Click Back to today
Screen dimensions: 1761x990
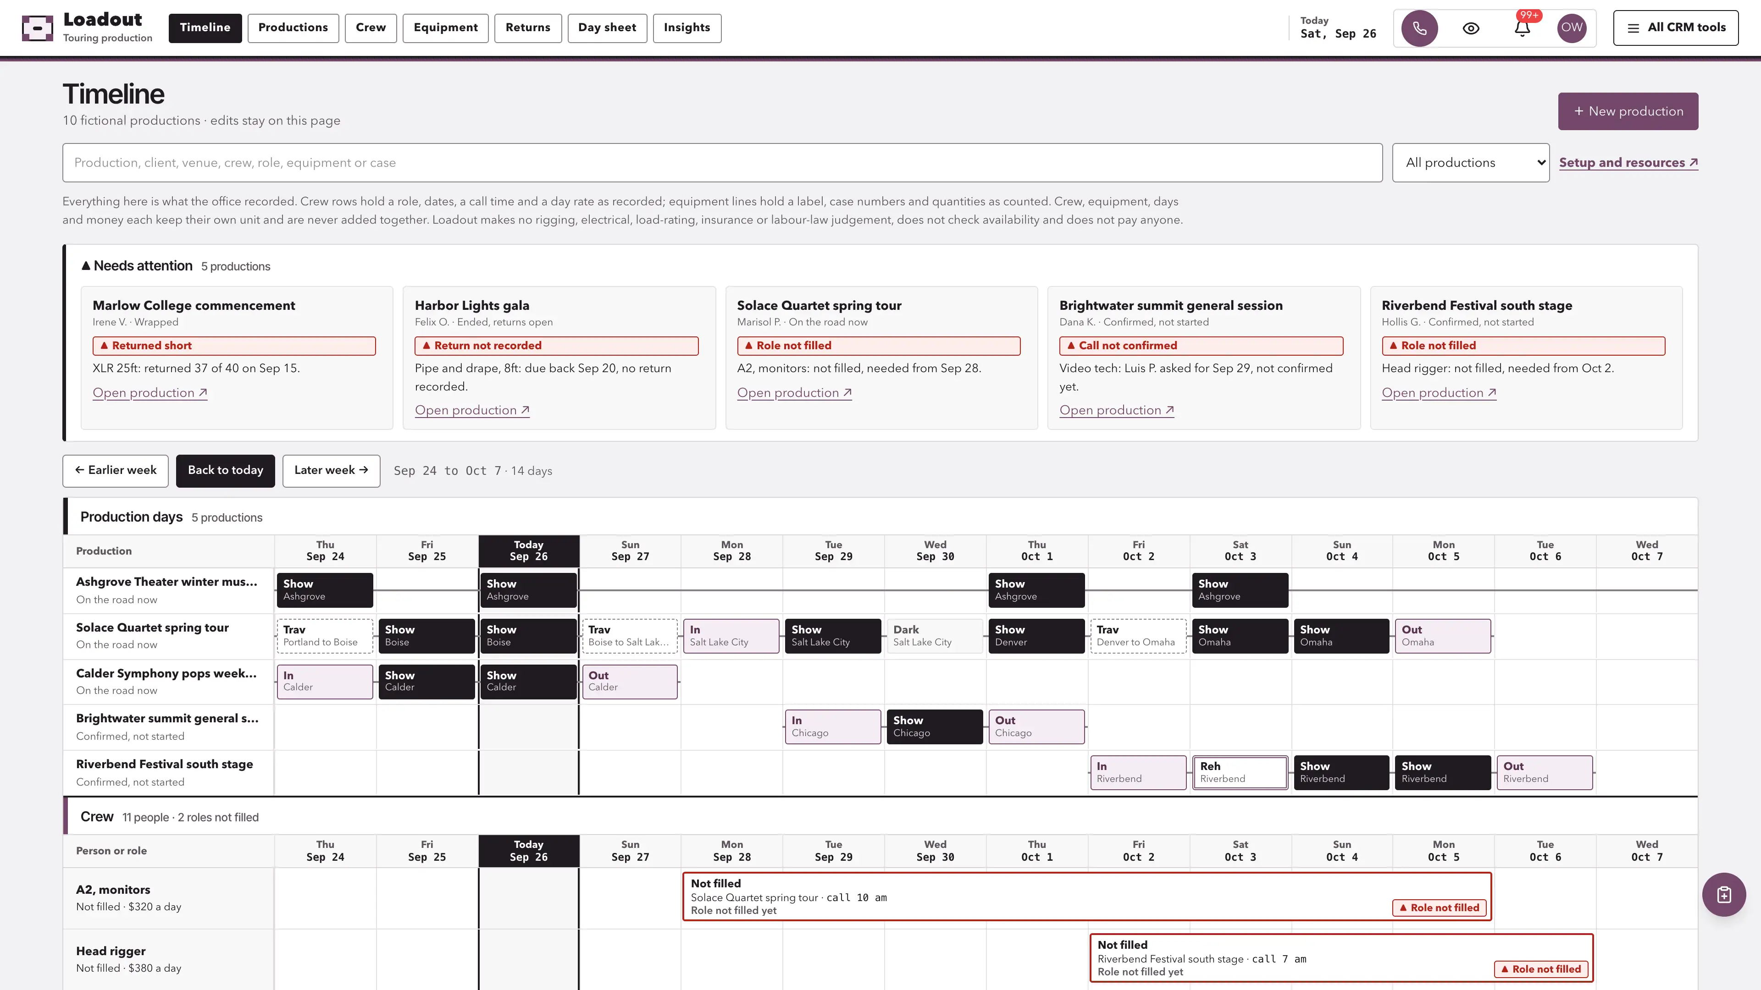226,471
